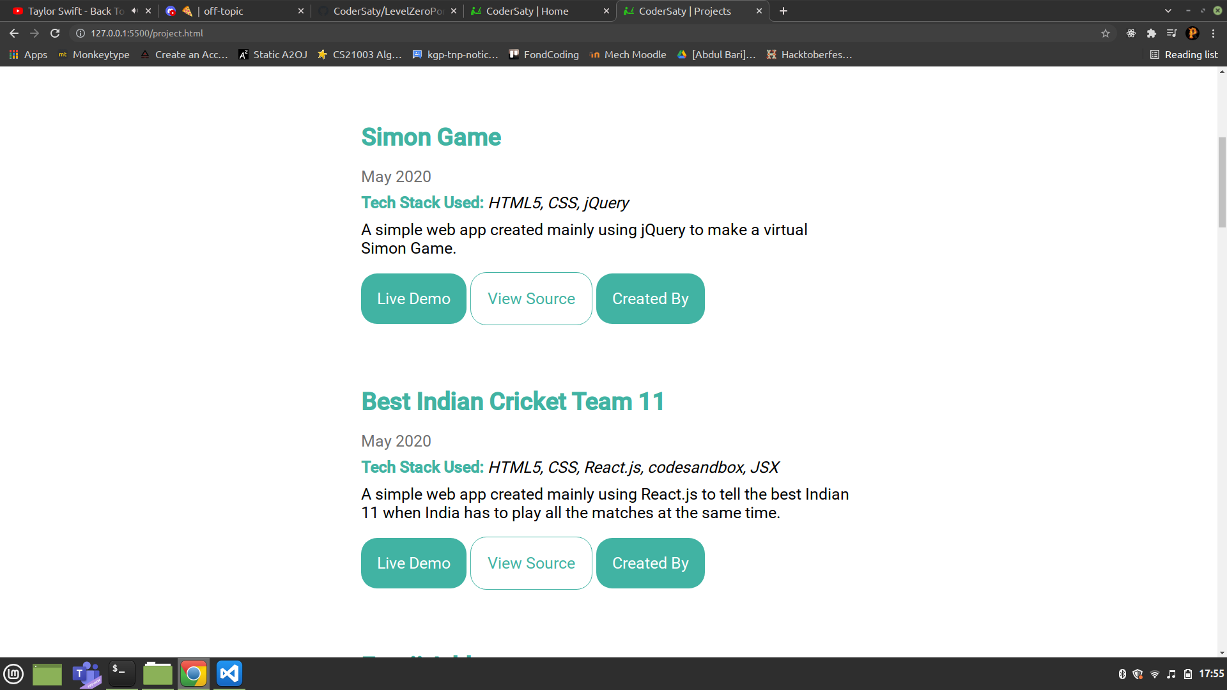Open Chrome's three-dot menu

click(x=1213, y=33)
